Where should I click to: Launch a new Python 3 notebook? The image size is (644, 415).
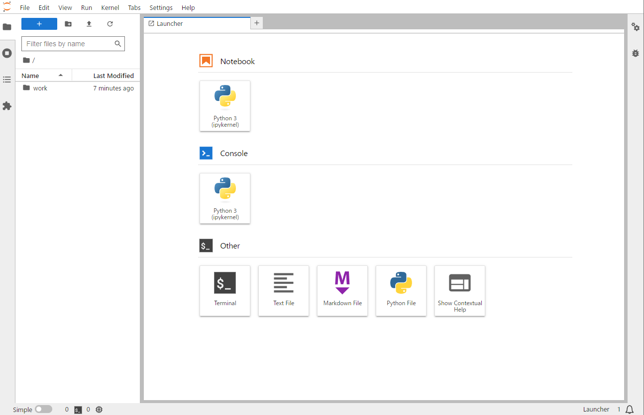[225, 106]
